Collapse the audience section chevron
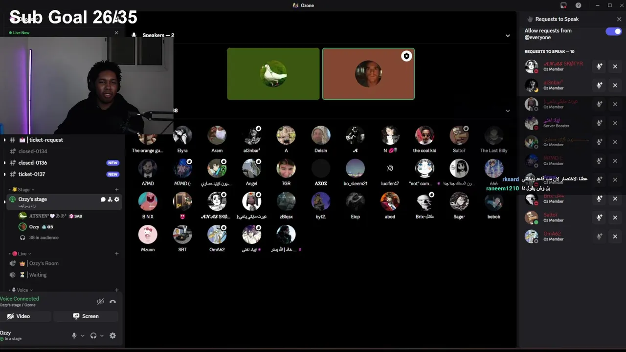Image resolution: width=626 pixels, height=352 pixels. point(508,111)
